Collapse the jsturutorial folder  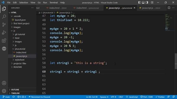click(20, 49)
